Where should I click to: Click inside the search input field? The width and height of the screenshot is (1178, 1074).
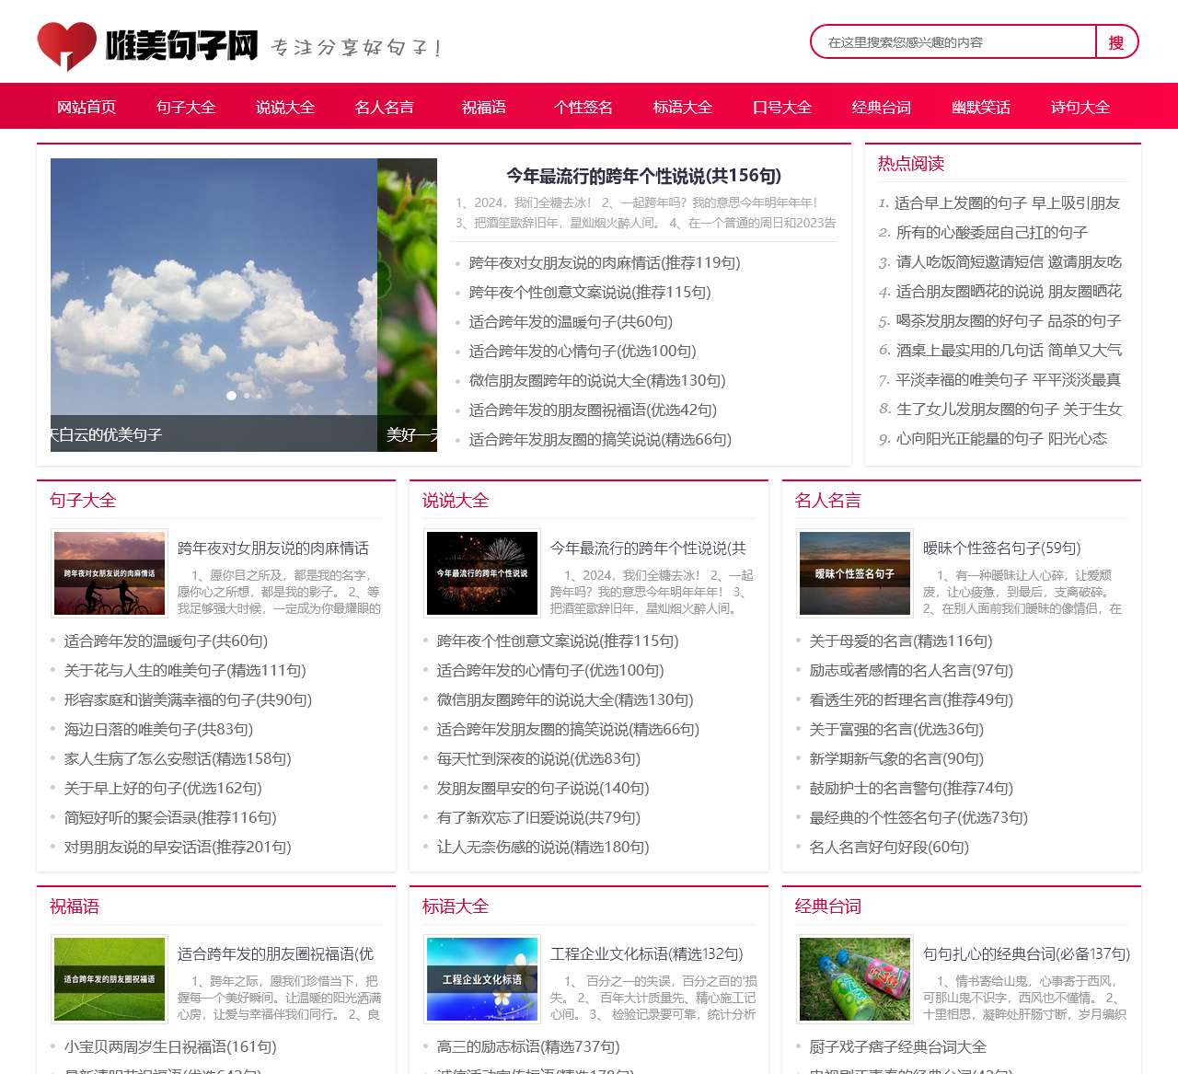[x=948, y=41]
